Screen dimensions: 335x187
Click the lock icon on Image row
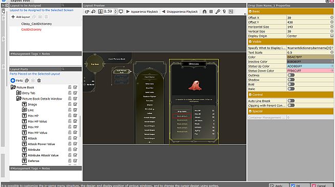(70, 104)
